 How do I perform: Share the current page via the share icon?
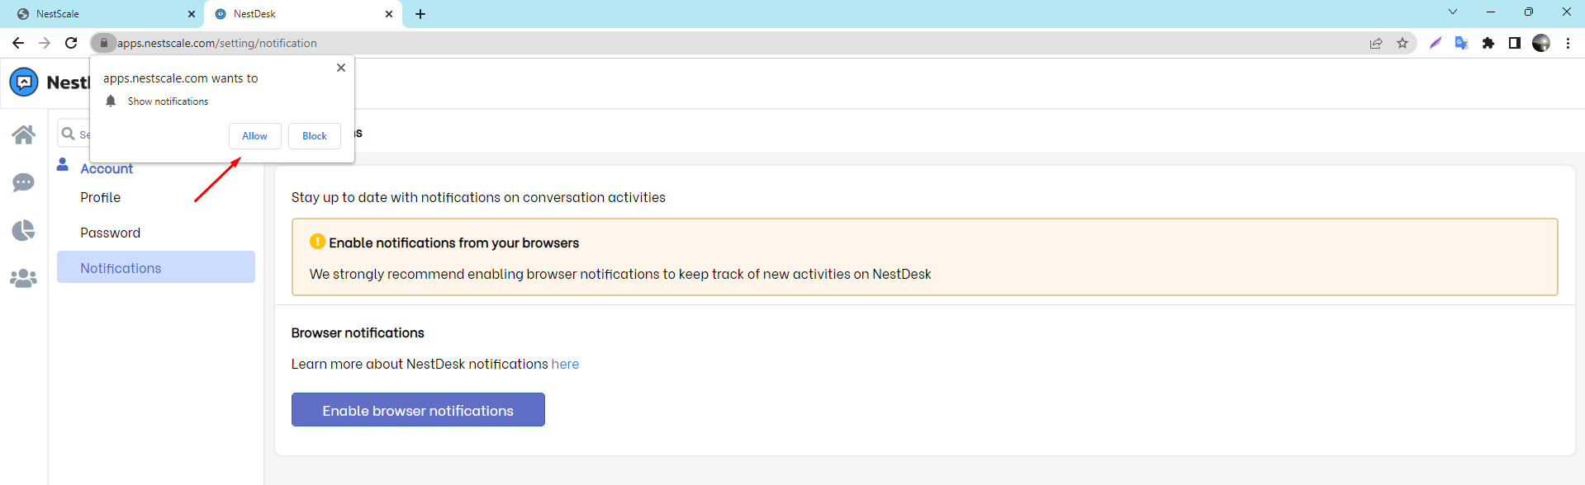coord(1375,42)
